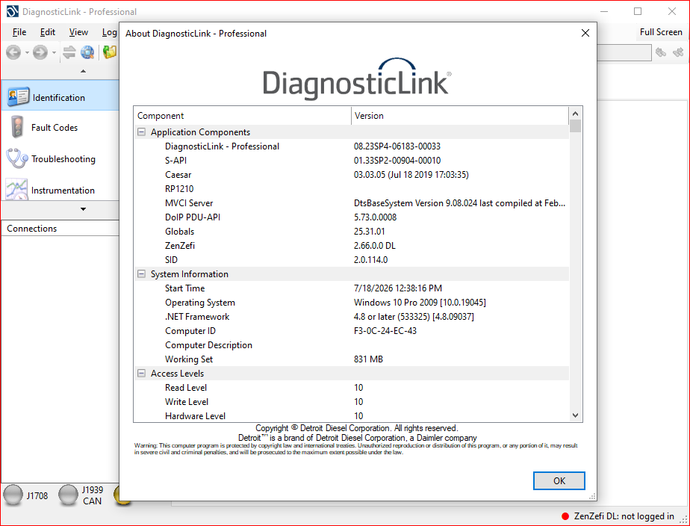
Task: Select the Computer Description row
Action: (x=351, y=345)
